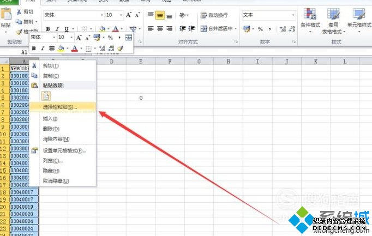372x236 pixels.
Task: Click cell E5 containing 0
Action: (141, 98)
